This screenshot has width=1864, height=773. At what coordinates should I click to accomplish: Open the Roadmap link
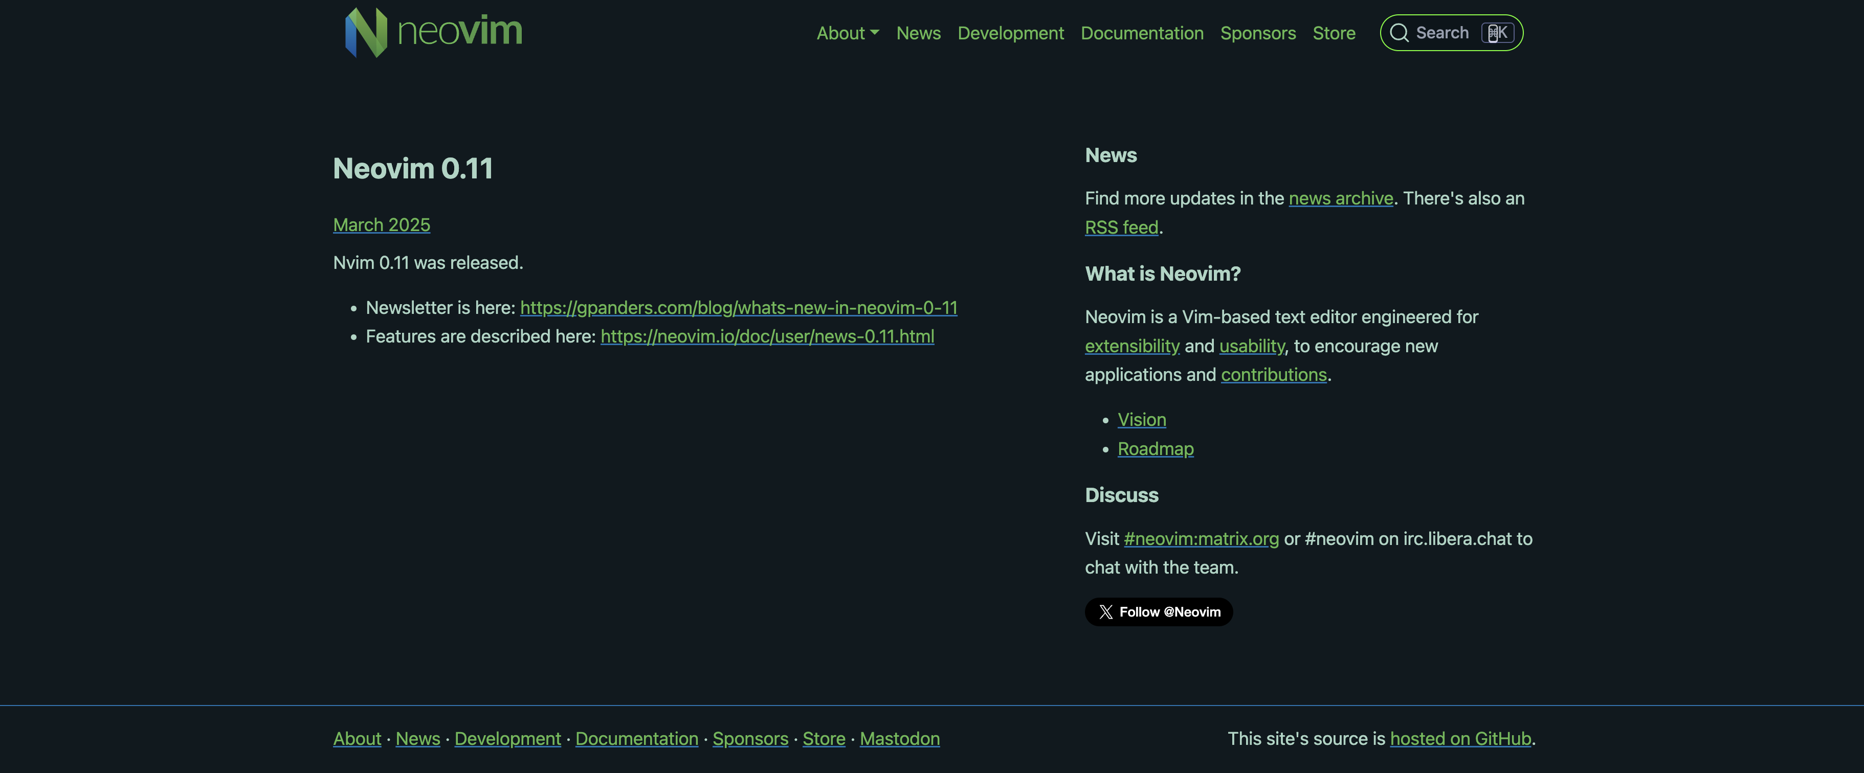coord(1155,448)
